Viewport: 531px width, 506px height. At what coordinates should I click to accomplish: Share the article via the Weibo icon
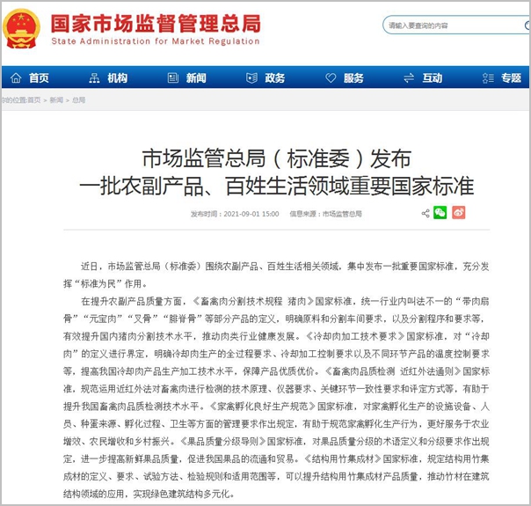pyautogui.click(x=458, y=213)
